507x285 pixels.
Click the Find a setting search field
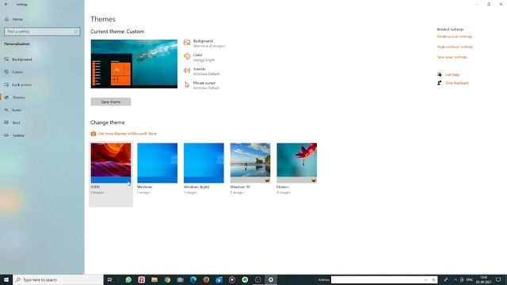[x=42, y=32]
